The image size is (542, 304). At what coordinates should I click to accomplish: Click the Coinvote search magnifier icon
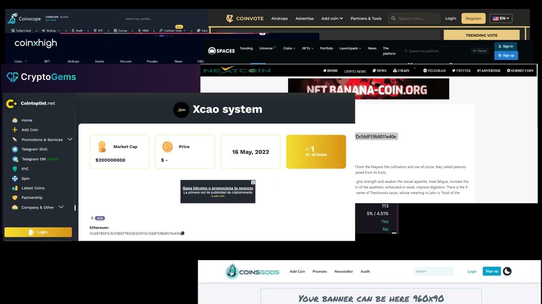393,19
